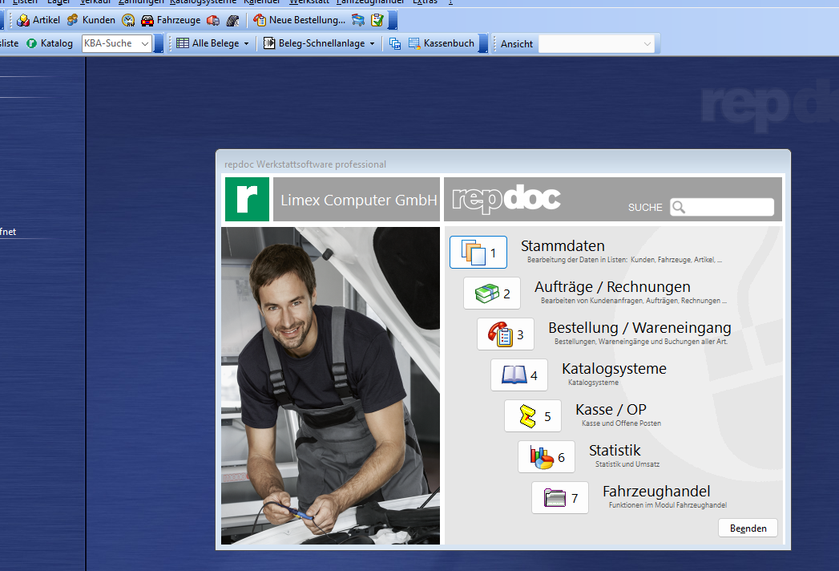Click the Bestellung / Wareneingang phone icon

click(x=506, y=334)
